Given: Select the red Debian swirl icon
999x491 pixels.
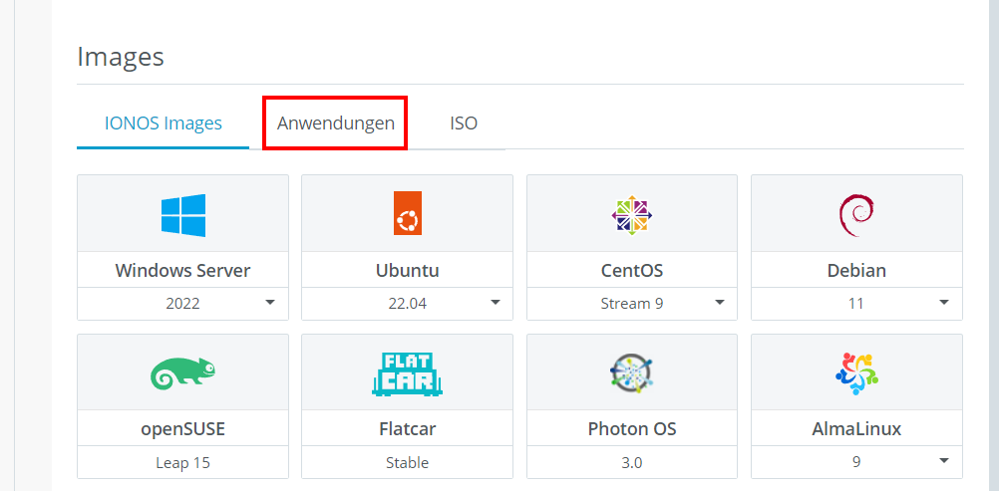Looking at the screenshot, I should tap(856, 215).
